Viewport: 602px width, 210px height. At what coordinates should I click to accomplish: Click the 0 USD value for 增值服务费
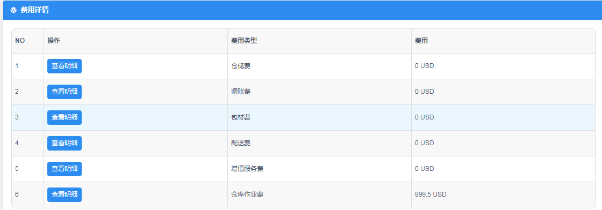click(x=424, y=169)
